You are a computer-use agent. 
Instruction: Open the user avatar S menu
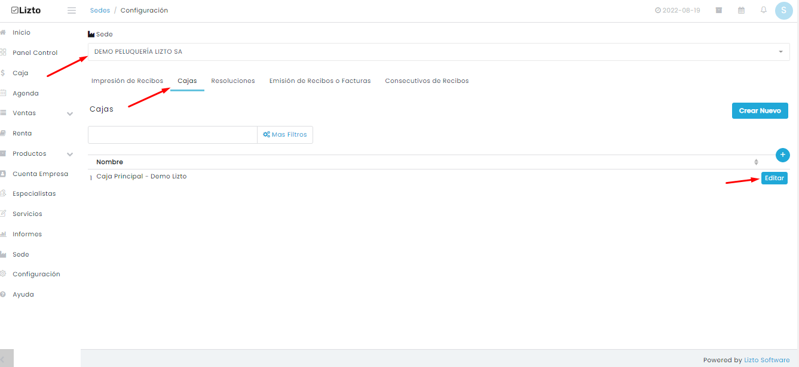pos(783,10)
